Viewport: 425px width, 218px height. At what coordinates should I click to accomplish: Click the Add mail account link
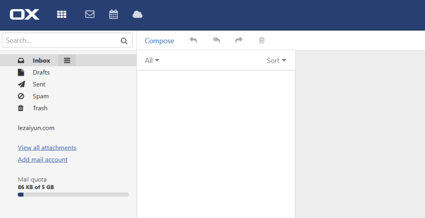tap(42, 160)
